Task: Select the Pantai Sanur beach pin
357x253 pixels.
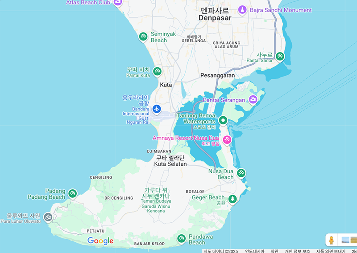Action: point(280,57)
